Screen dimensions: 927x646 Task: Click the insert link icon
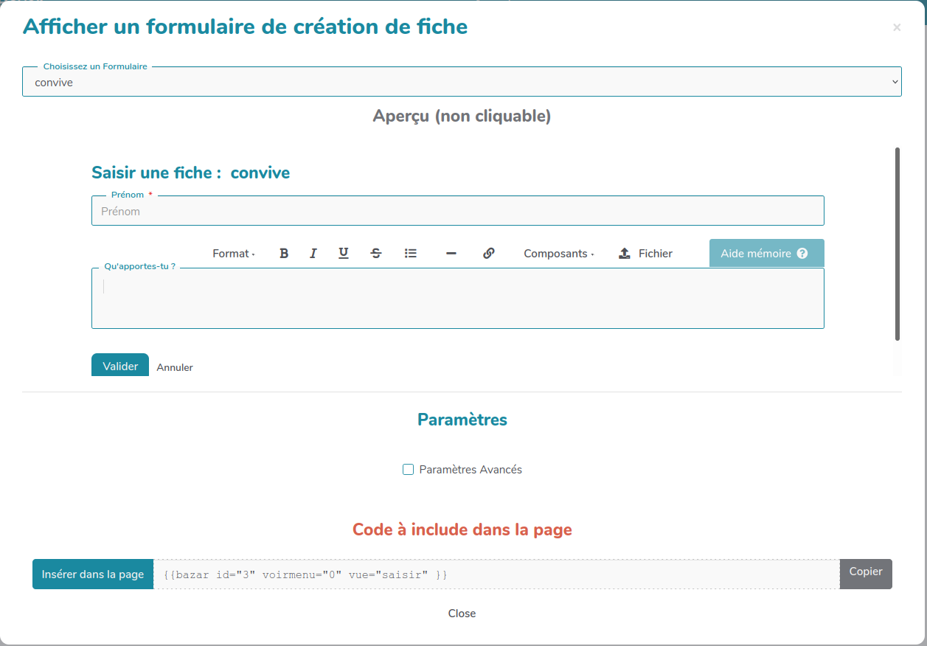coord(488,254)
